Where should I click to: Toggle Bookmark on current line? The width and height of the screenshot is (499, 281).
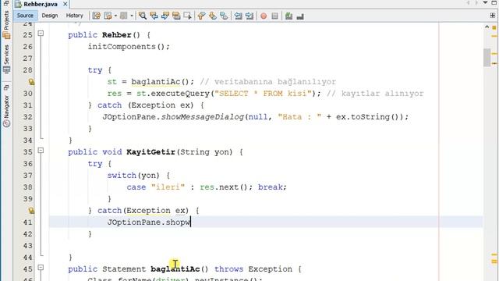pos(224,16)
